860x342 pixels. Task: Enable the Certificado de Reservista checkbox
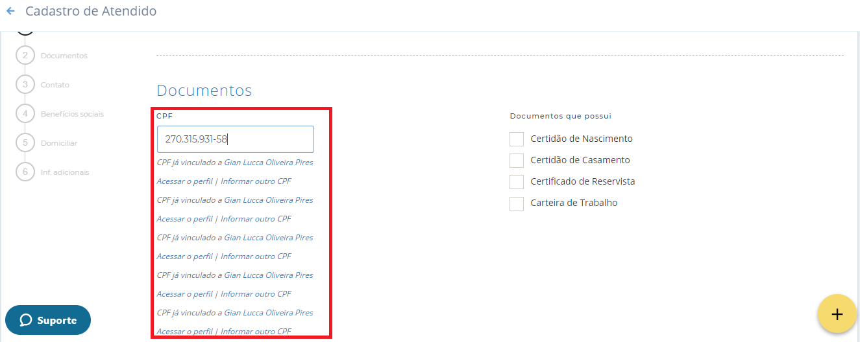pos(517,182)
